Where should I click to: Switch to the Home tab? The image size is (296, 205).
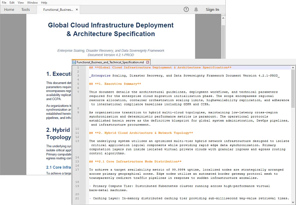(x=9, y=9)
